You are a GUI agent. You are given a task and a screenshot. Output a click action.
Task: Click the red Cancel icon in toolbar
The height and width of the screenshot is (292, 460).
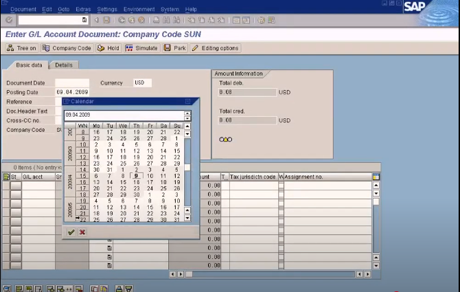click(141, 20)
